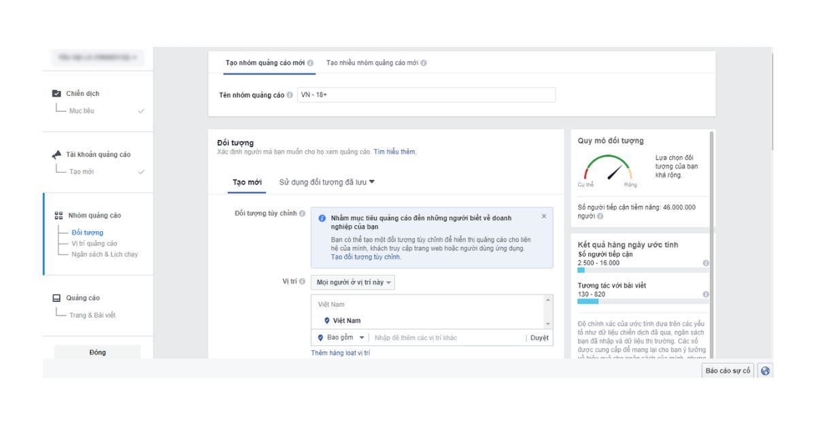The height and width of the screenshot is (425, 816).
Task: Click the add other locations input field
Action: coord(447,337)
